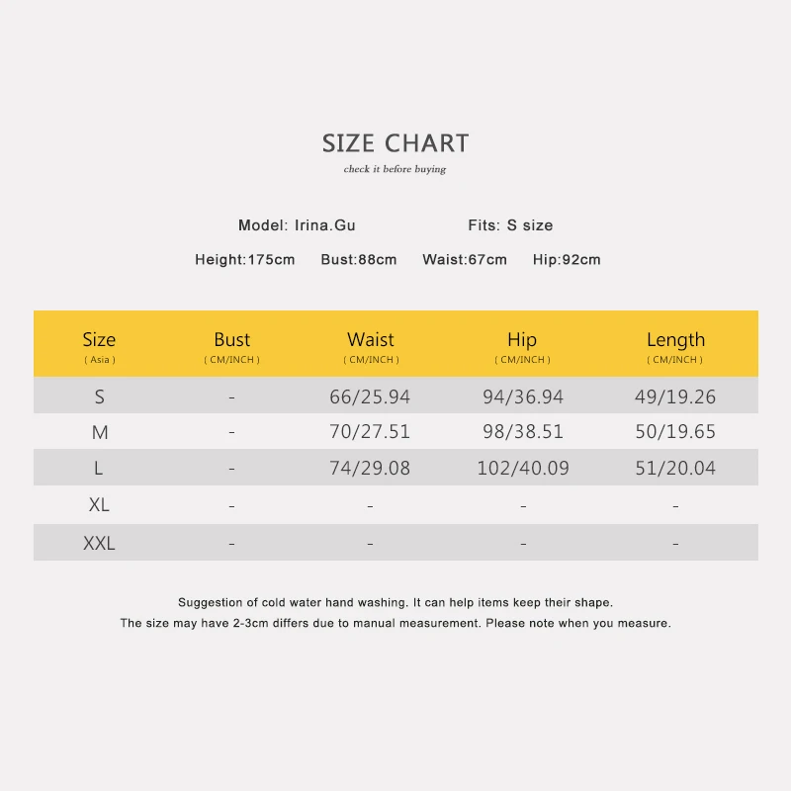791x791 pixels.
Task: Click the Length column header
Action: (x=675, y=346)
